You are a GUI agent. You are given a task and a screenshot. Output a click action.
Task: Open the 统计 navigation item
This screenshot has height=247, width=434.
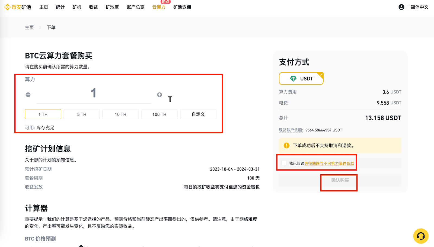[60, 7]
